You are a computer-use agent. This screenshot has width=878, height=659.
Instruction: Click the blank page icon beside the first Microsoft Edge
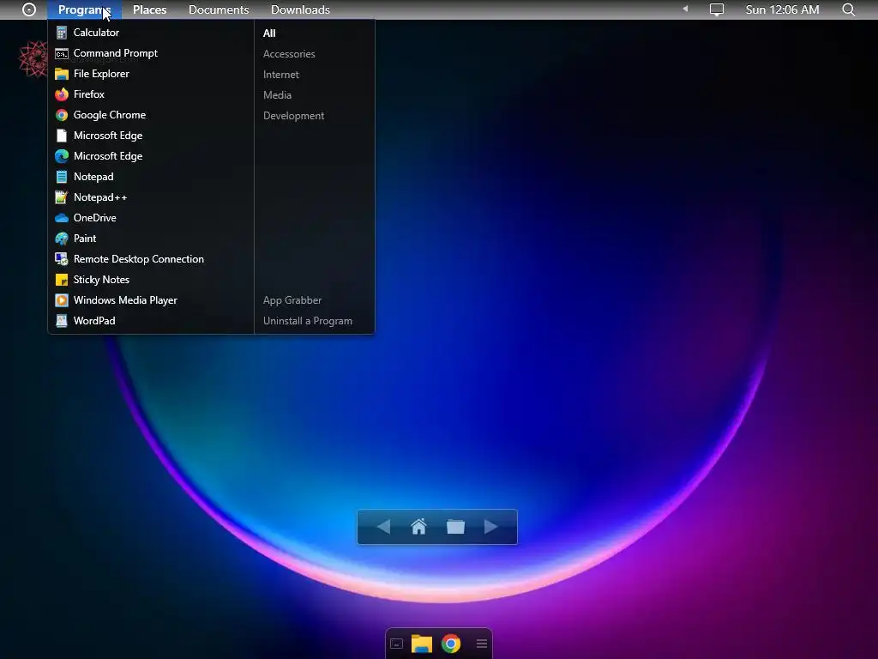pyautogui.click(x=62, y=136)
